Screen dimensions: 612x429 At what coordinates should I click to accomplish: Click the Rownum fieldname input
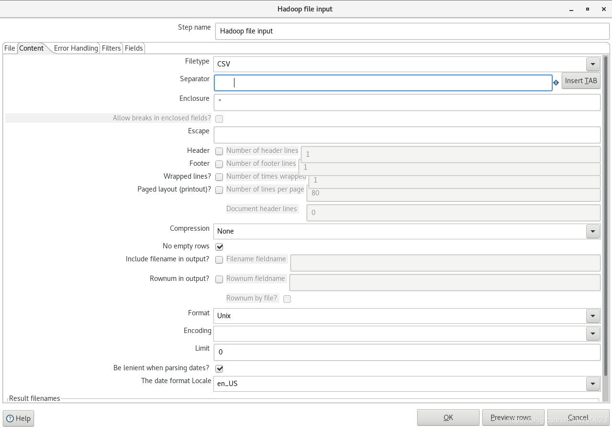pos(445,282)
